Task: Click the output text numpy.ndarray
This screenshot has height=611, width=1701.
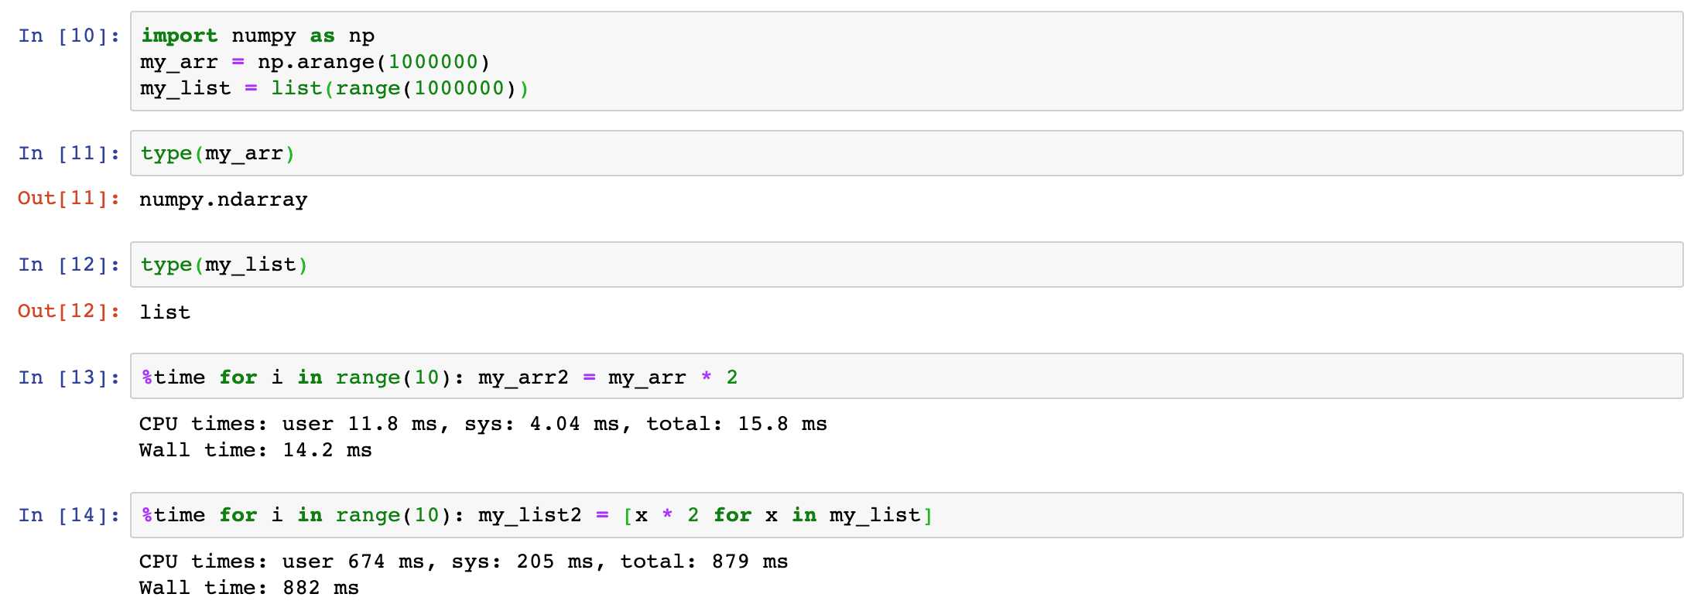Action: 223,200
